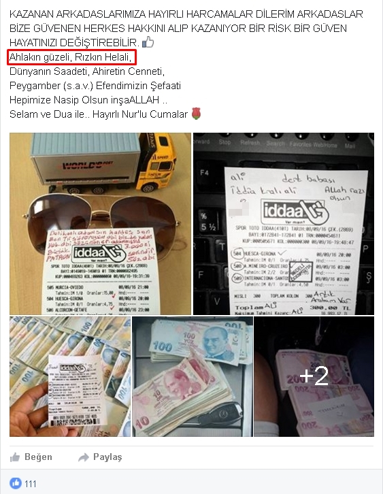Image resolution: width=383 pixels, height=494 pixels.
Task: Open the 100 lira stack with car key photo
Action: (x=192, y=376)
